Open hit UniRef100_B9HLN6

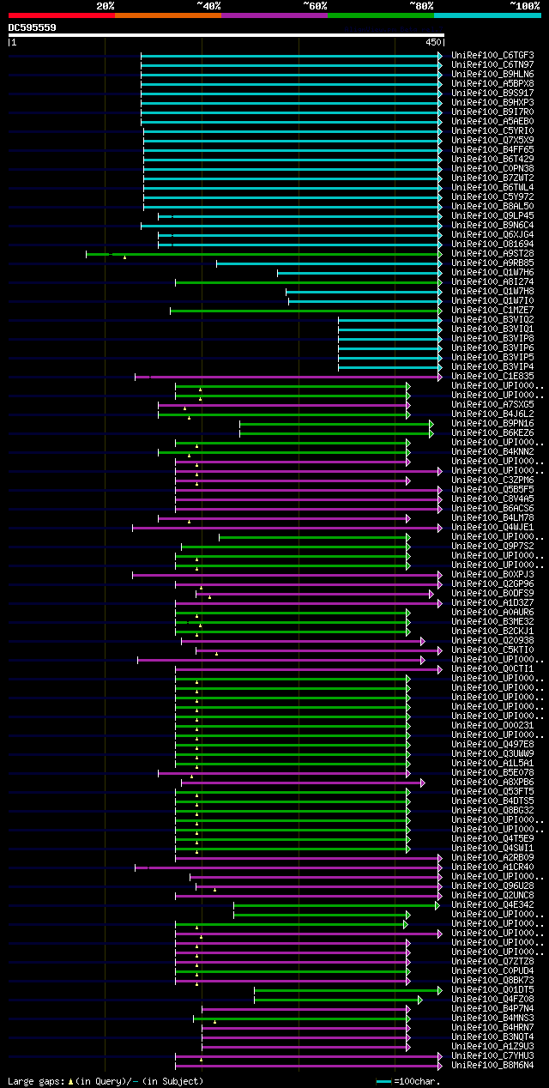click(492, 75)
